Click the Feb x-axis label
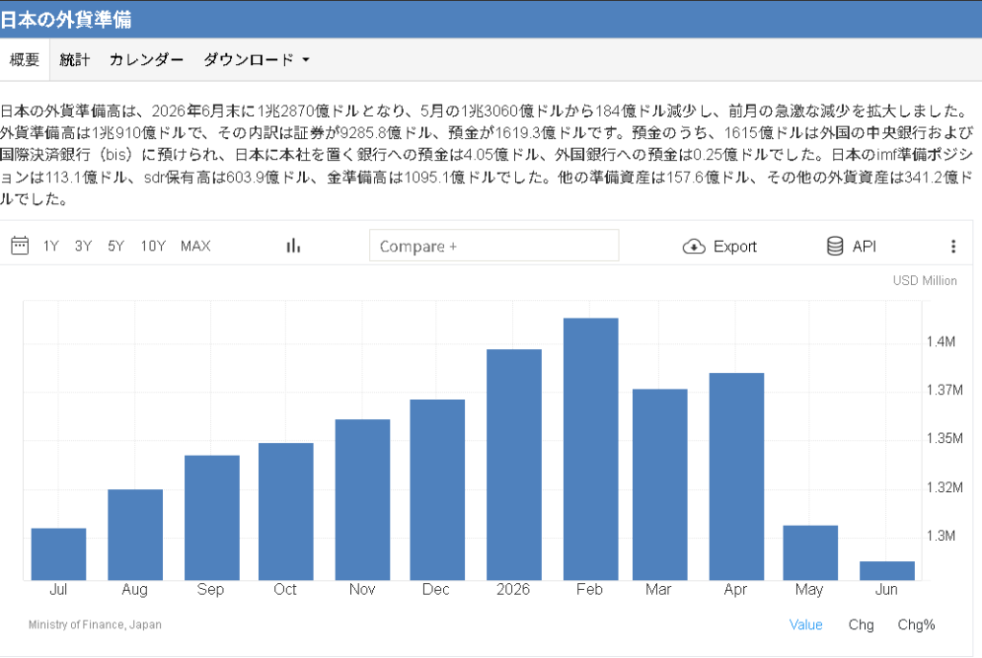 coord(590,590)
